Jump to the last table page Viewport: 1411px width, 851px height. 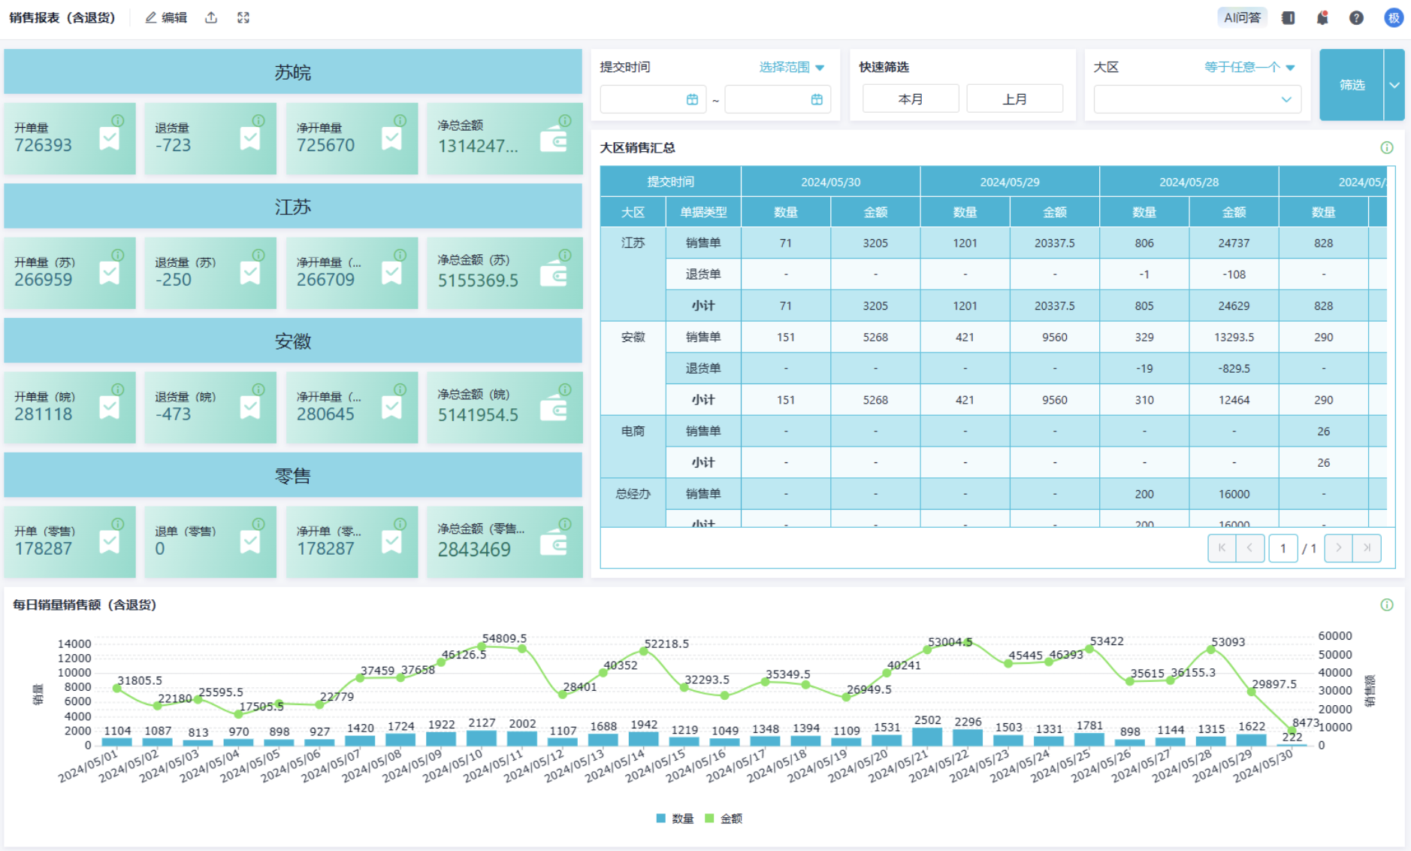[1367, 548]
